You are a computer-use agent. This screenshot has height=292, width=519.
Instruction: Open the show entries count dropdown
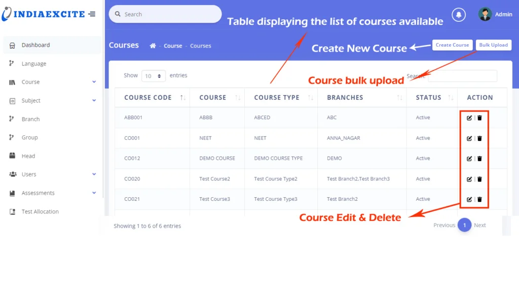[x=153, y=76]
